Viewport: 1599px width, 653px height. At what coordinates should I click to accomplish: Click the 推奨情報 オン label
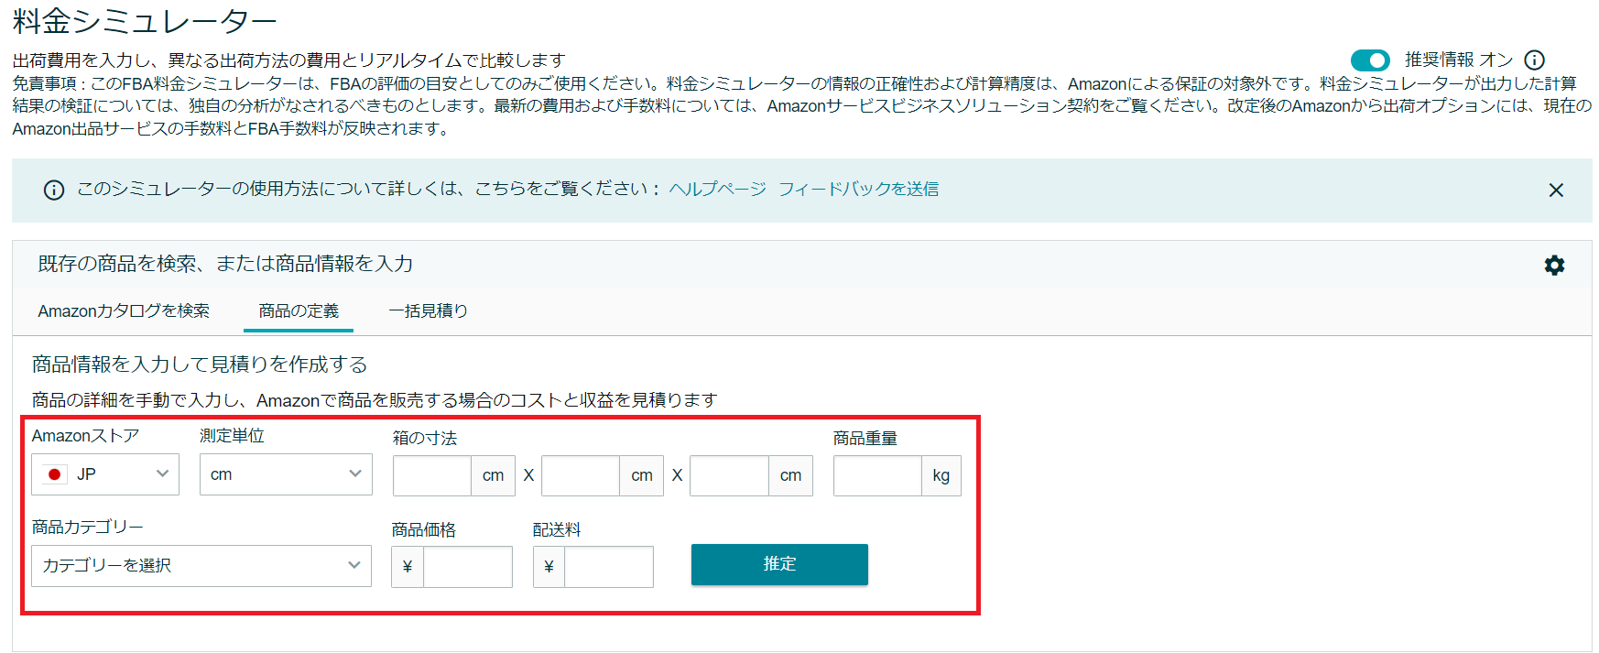[1459, 60]
